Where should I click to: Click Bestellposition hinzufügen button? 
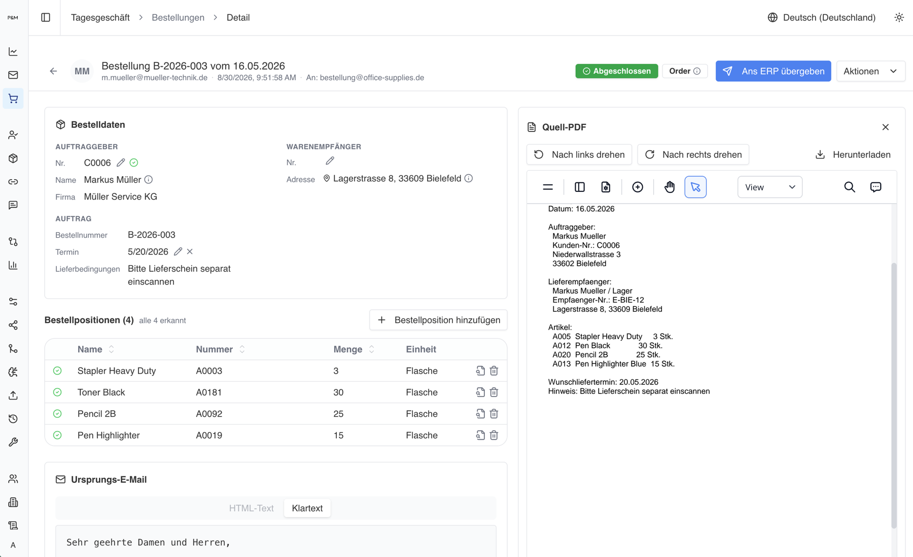(438, 320)
